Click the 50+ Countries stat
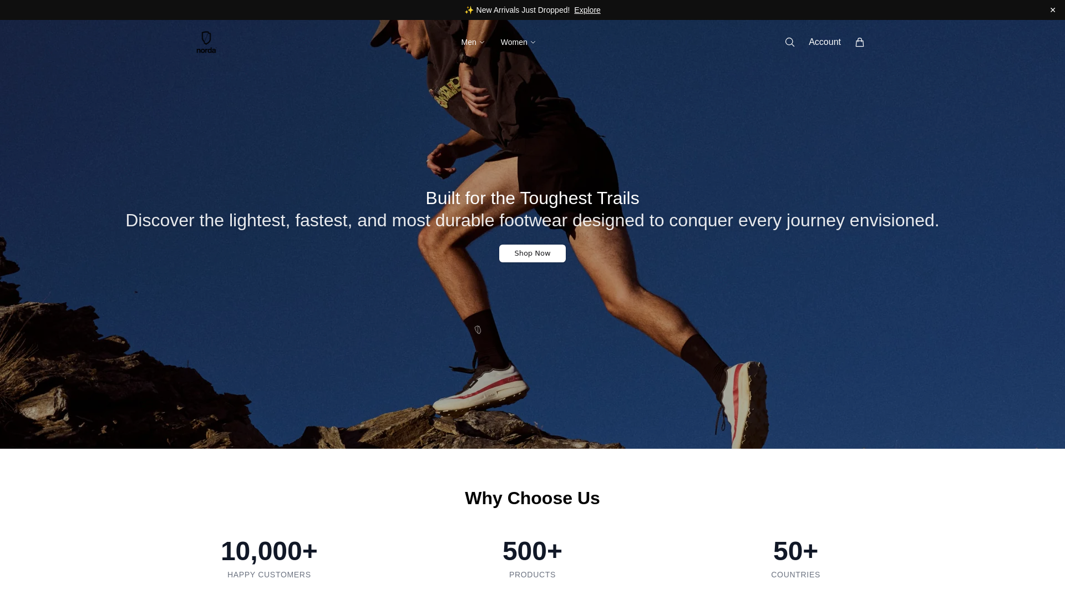Viewport: 1065px width, 599px height. (x=795, y=559)
